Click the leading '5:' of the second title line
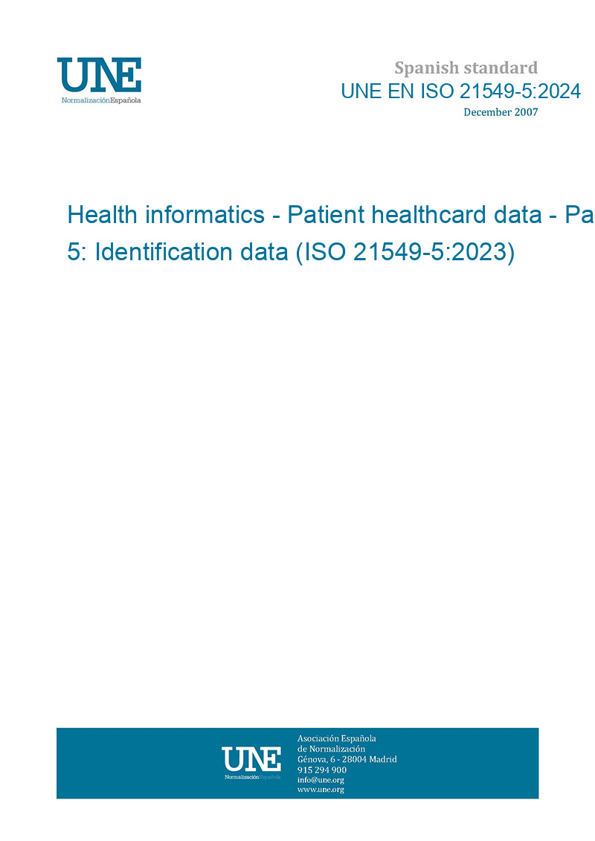 [77, 251]
